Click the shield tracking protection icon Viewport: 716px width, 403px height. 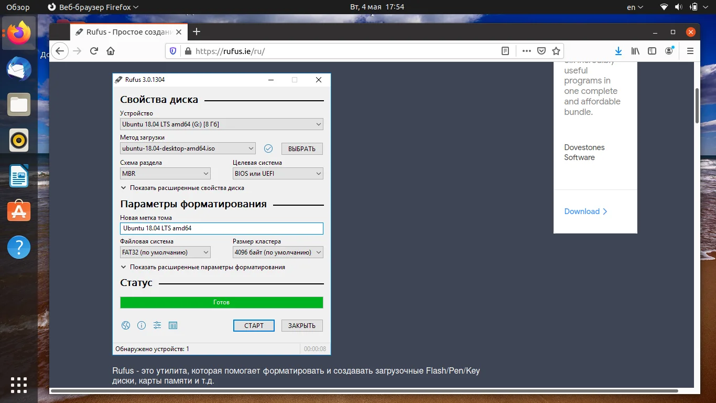click(x=173, y=51)
